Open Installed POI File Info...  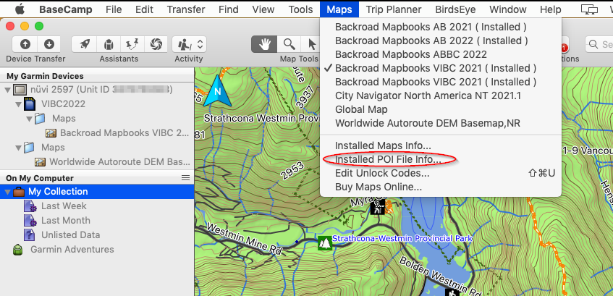tap(441, 159)
